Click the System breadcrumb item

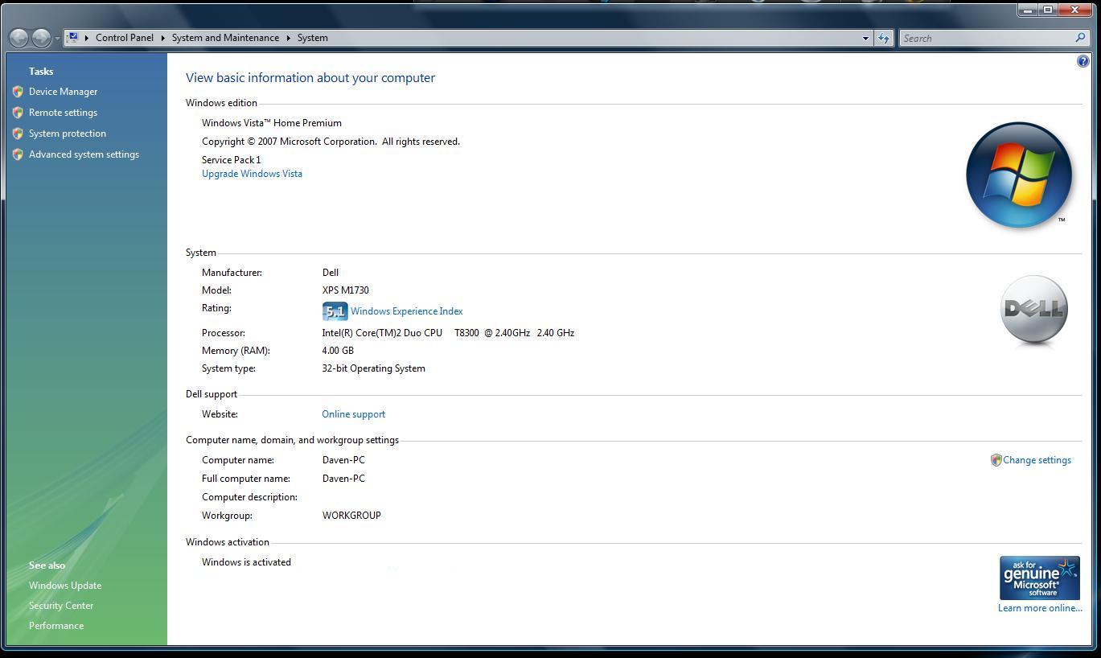[x=312, y=38]
